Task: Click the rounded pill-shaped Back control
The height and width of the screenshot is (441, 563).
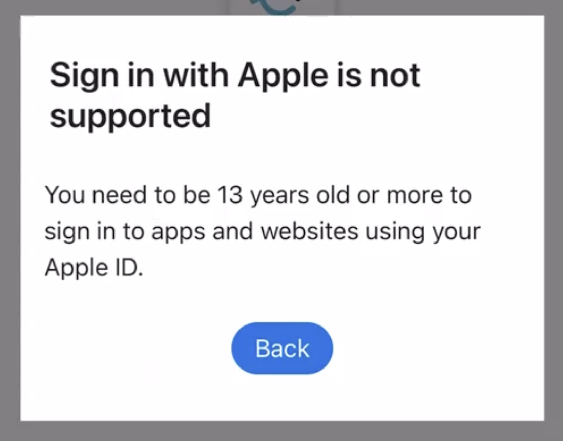Action: (x=282, y=348)
